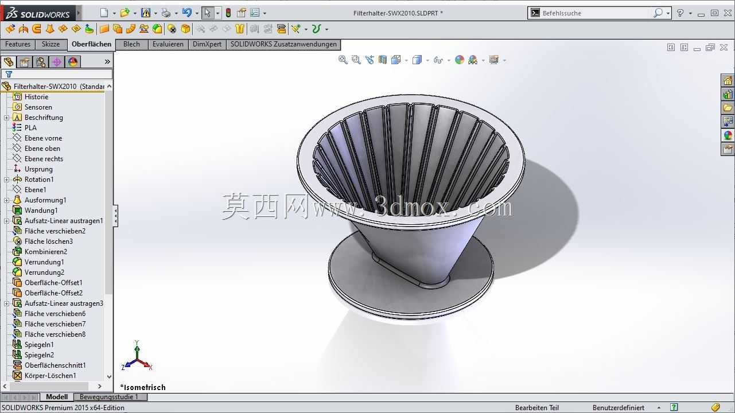This screenshot has height=413, width=735.
Task: Select the Replace Face tool
Action: click(x=185, y=29)
